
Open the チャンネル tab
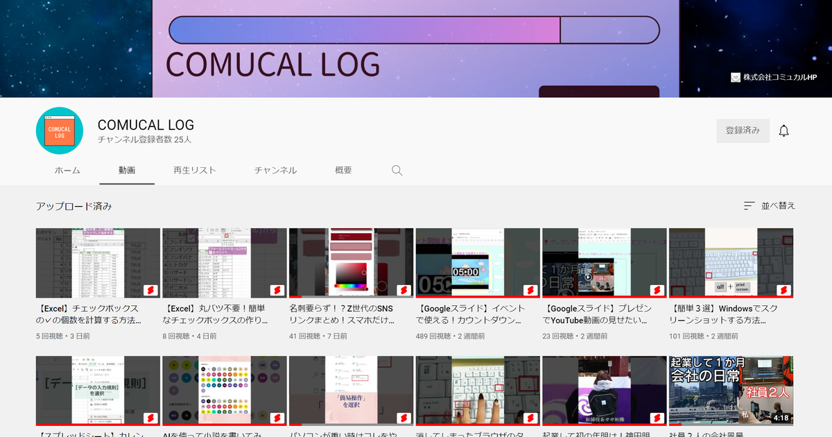tap(275, 170)
